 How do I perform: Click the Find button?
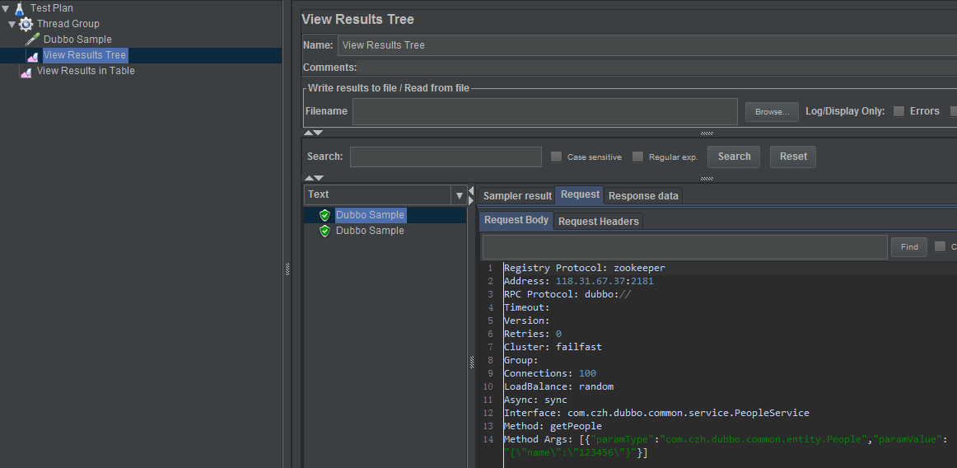pos(908,247)
